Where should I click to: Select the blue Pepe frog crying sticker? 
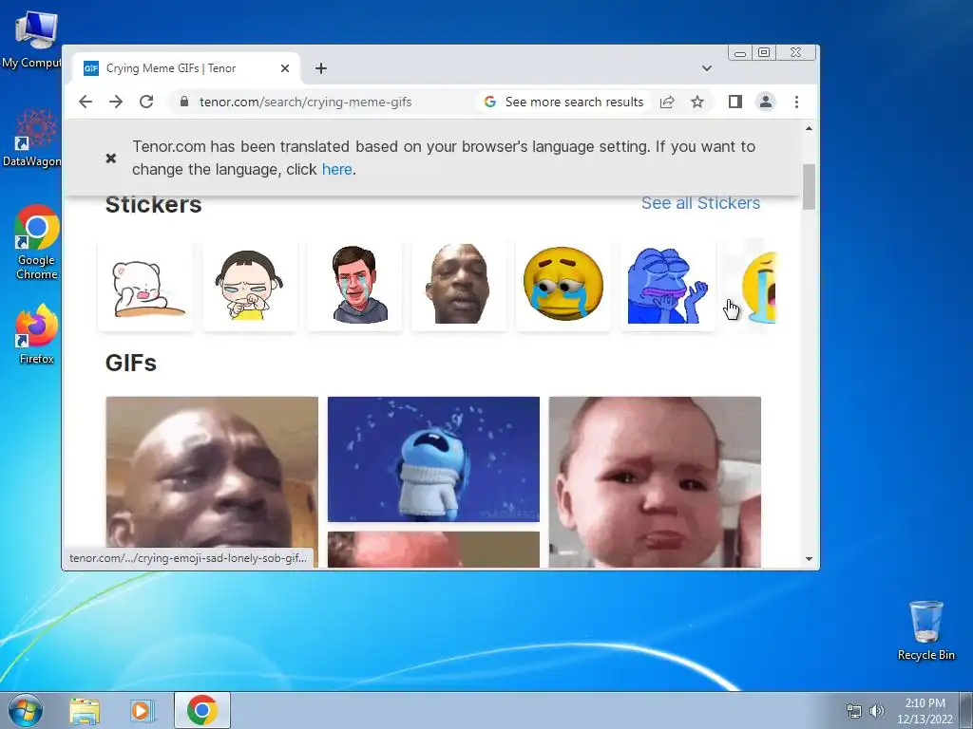(668, 287)
